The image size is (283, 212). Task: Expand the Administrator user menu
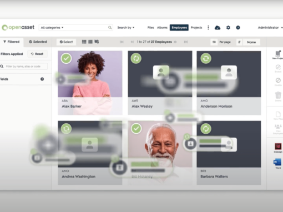(x=270, y=28)
